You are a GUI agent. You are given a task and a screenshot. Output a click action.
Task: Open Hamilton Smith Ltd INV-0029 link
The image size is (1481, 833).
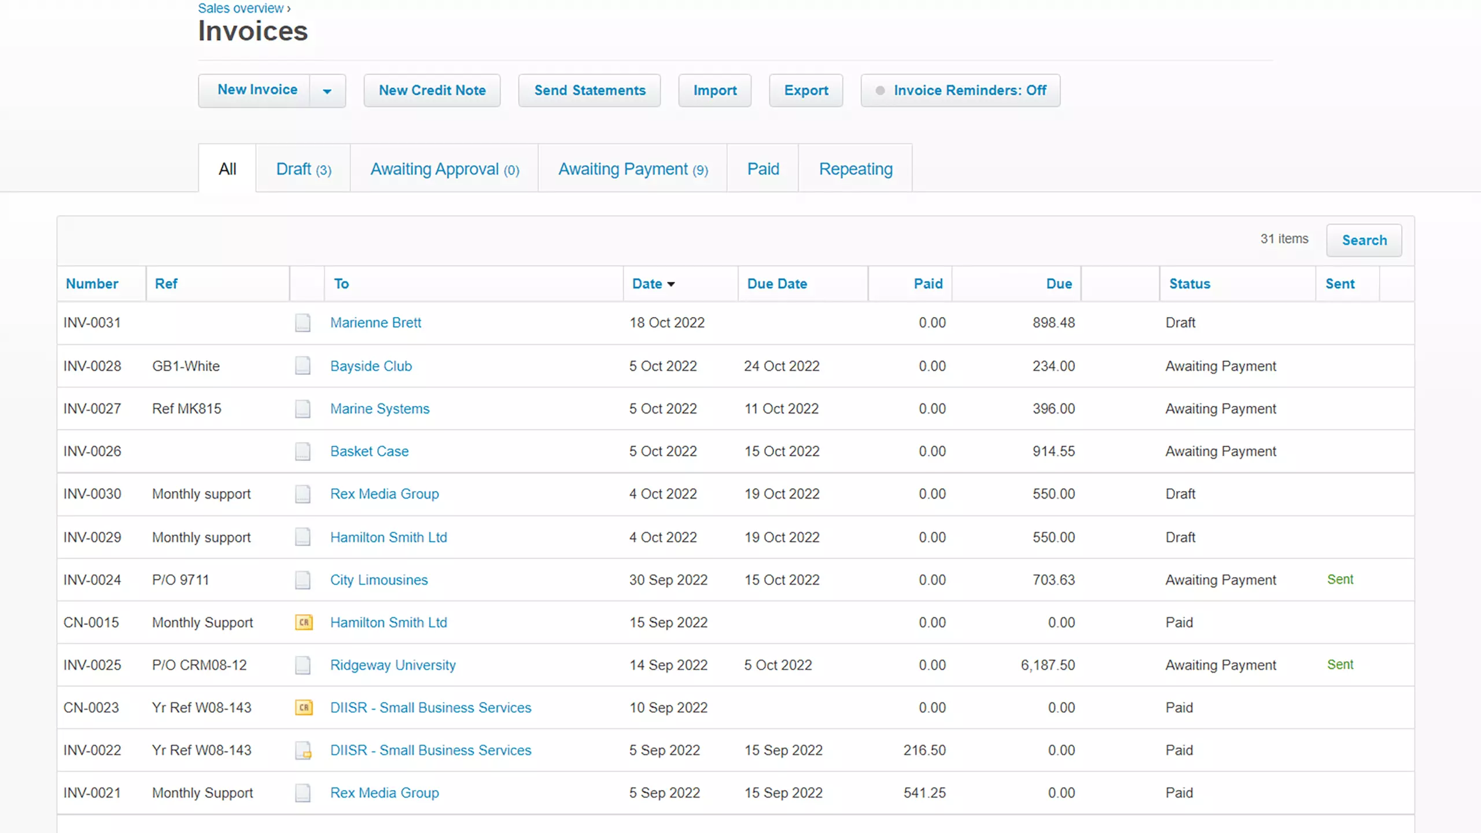[x=388, y=537]
